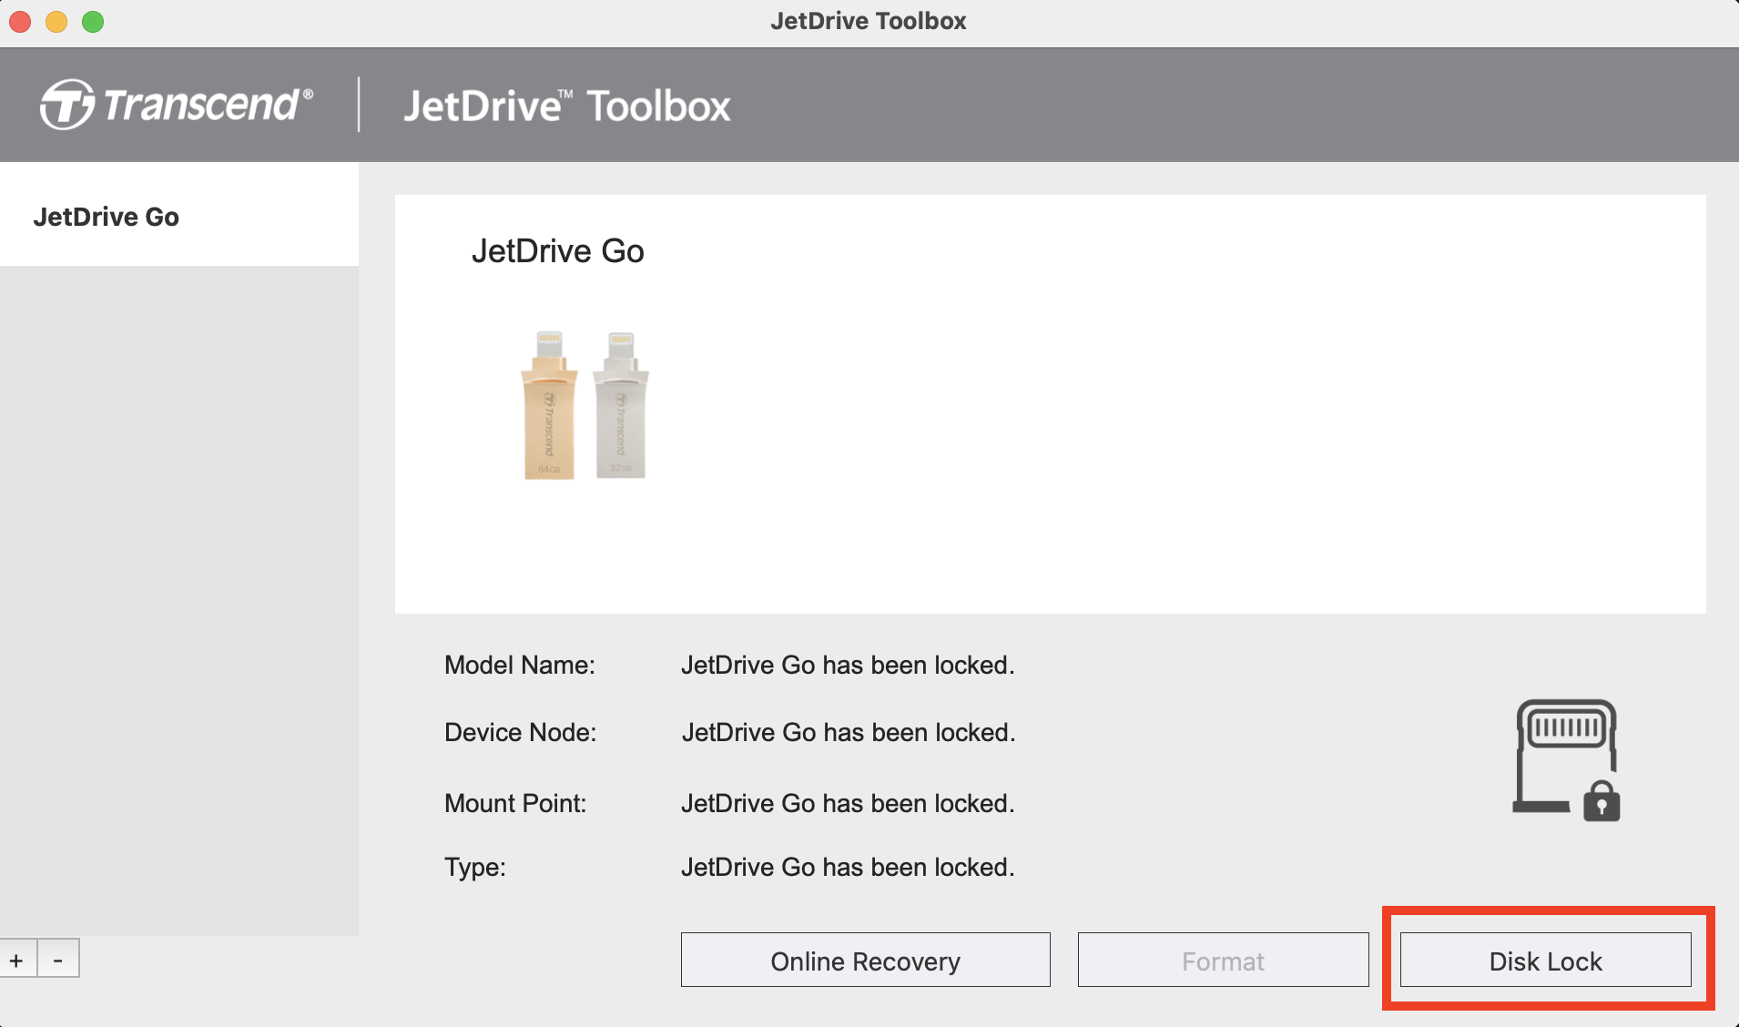
Task: Click the JetDrive Toolbox header title
Action: [x=566, y=106]
